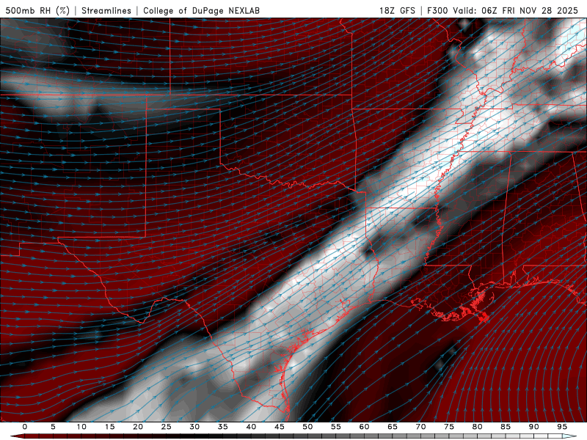Click the colorbar label "0"

pos(25,427)
